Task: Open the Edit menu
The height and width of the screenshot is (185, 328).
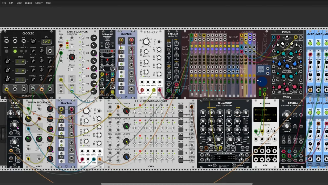Action: coord(11,3)
